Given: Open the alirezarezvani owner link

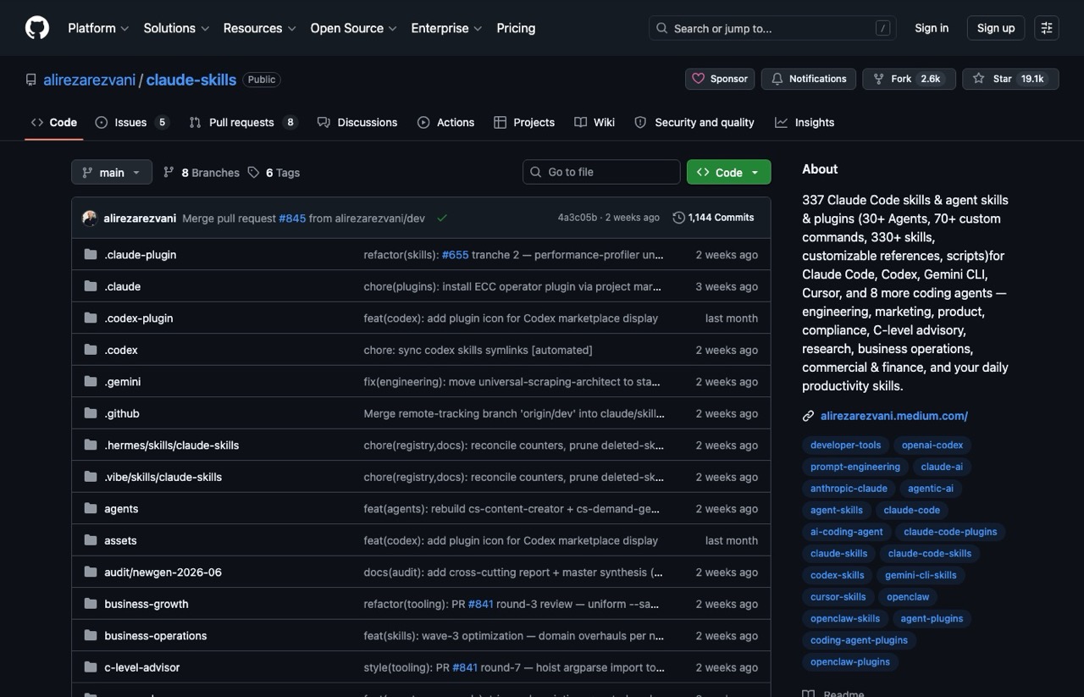Looking at the screenshot, I should point(90,80).
